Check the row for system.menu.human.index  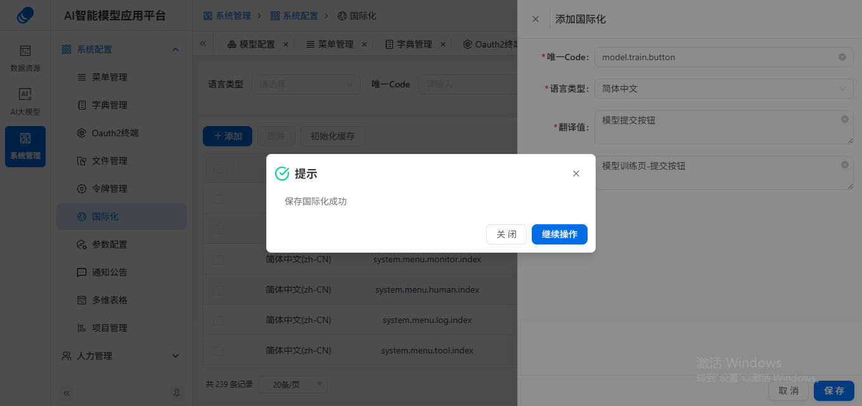pyautogui.click(x=219, y=290)
